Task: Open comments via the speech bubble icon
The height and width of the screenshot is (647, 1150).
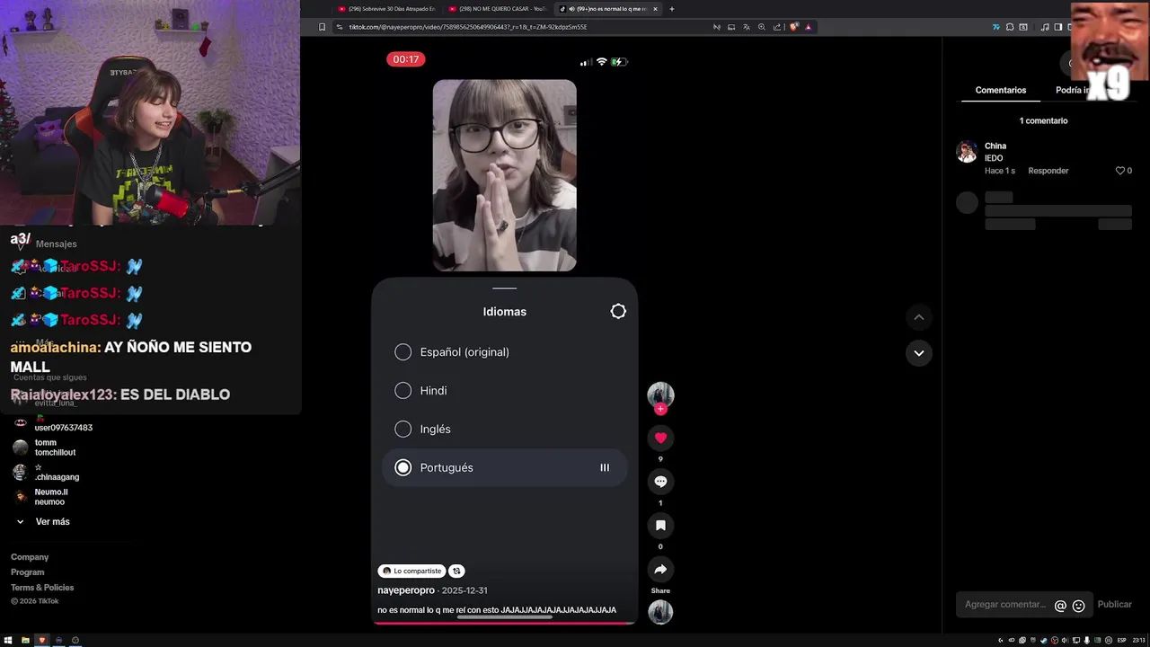Action: (x=660, y=482)
